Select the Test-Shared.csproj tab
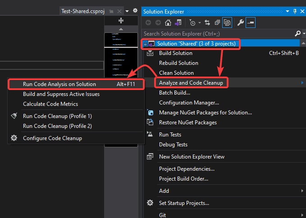 click(83, 11)
